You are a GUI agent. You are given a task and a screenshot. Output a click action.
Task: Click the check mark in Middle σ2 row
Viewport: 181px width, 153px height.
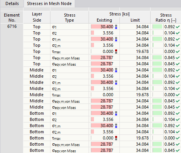pyautogui.click(x=178, y=76)
